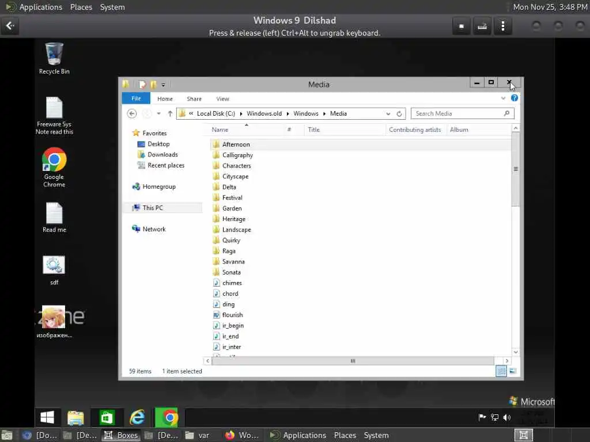Click the Up one level arrow
The width and height of the screenshot is (590, 442).
(x=170, y=113)
